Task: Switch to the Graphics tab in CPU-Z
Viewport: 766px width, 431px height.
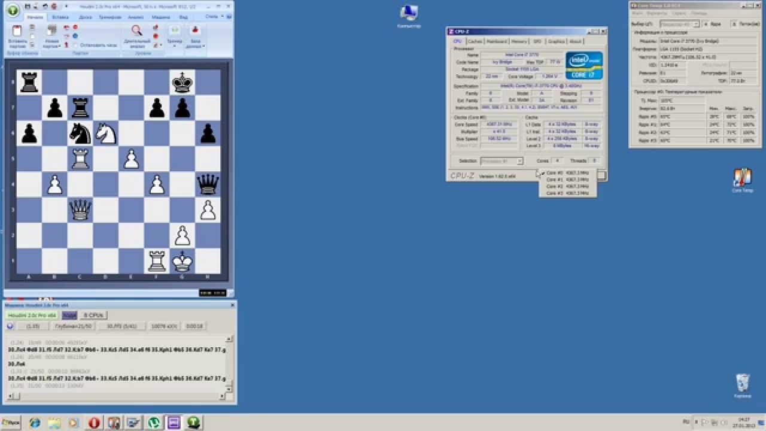Action: 556,41
